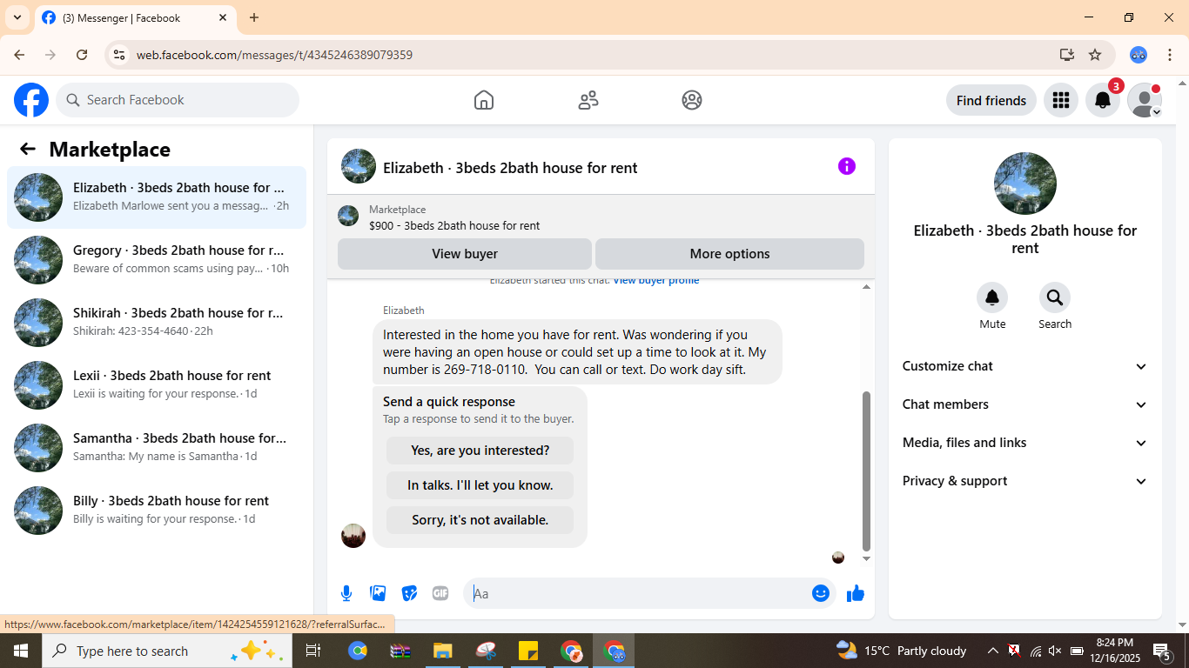Click the Facebook logo icon
The width and height of the screenshot is (1189, 668).
[31, 100]
